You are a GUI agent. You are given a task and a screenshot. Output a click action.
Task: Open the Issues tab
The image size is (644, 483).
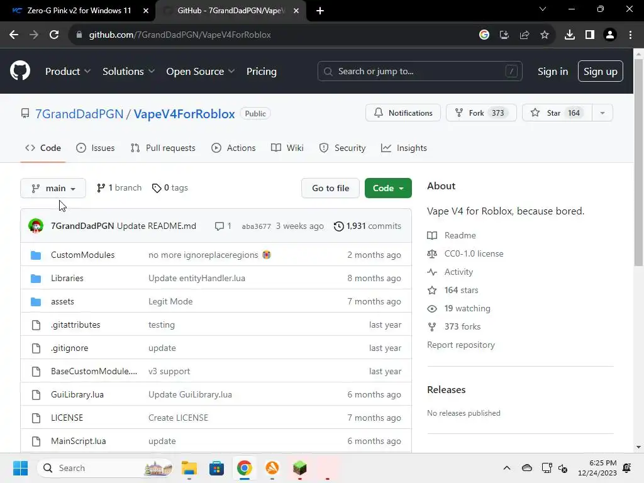pos(96,148)
